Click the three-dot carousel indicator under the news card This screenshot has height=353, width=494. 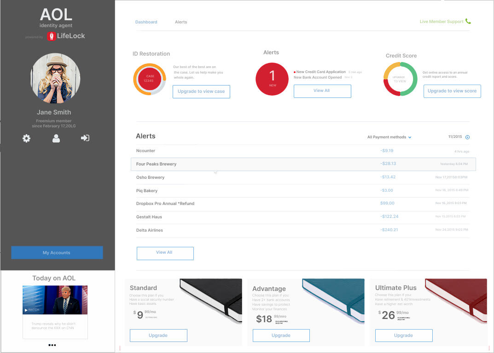pos(52,345)
